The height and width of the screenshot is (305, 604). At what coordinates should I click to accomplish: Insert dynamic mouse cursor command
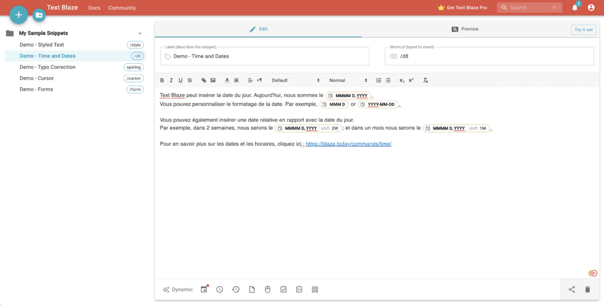(x=268, y=290)
